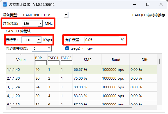Sort by the Baud column header

(x=116, y=59)
